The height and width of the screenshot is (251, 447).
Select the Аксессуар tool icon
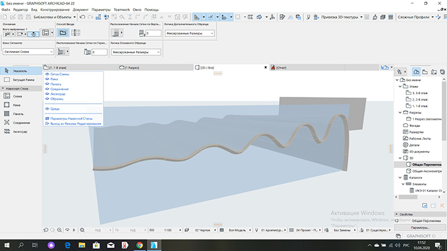tap(7, 131)
